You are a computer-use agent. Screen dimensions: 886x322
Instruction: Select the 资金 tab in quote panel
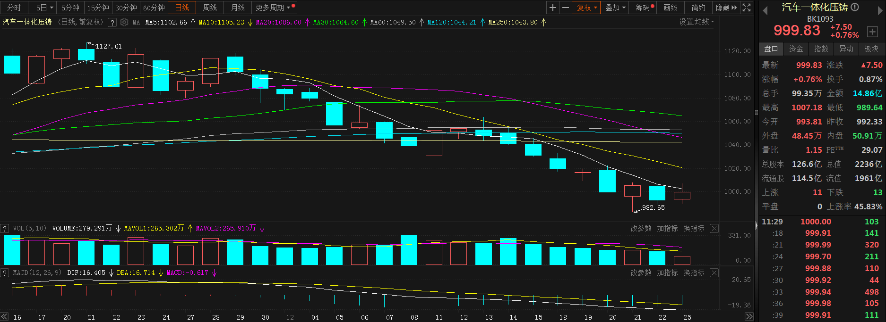[x=796, y=49]
